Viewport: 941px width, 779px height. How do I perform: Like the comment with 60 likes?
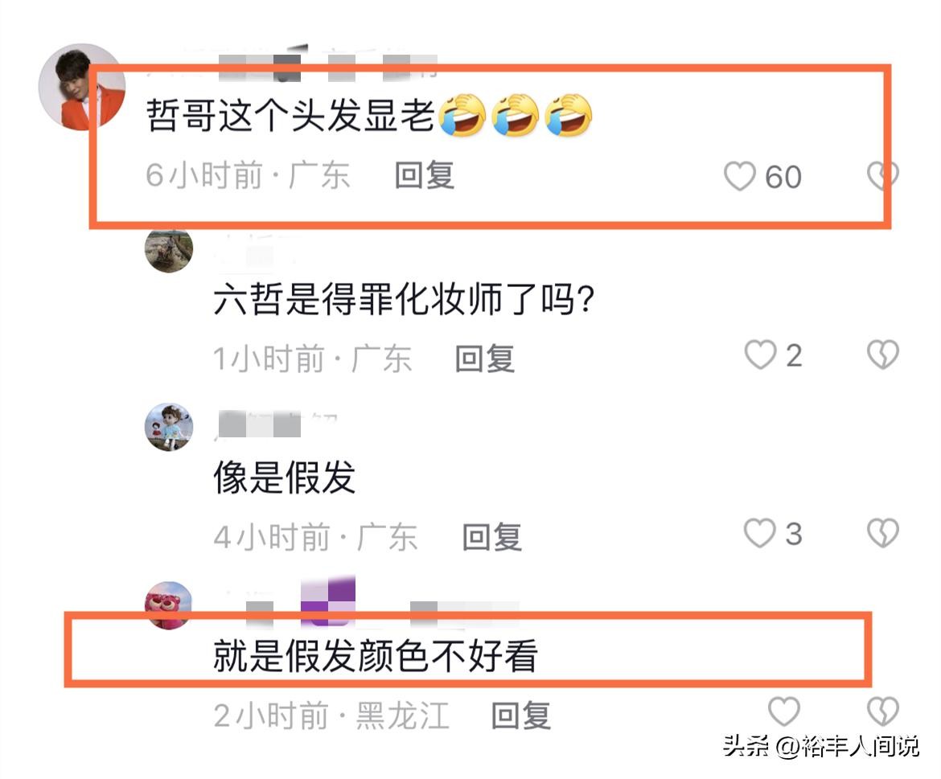pyautogui.click(x=739, y=176)
